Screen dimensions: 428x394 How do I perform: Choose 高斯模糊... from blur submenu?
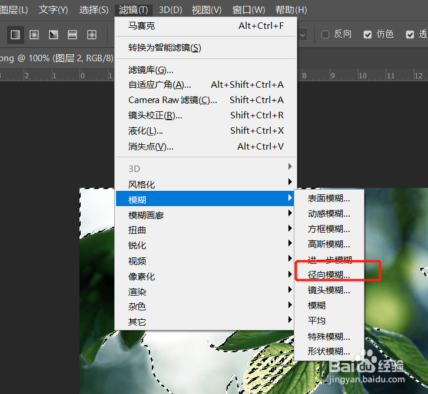[x=329, y=244]
